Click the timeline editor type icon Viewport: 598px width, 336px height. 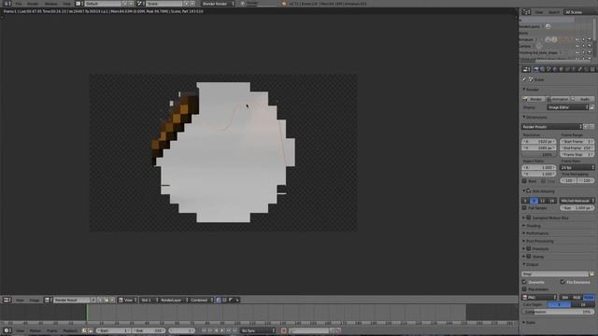click(x=7, y=330)
